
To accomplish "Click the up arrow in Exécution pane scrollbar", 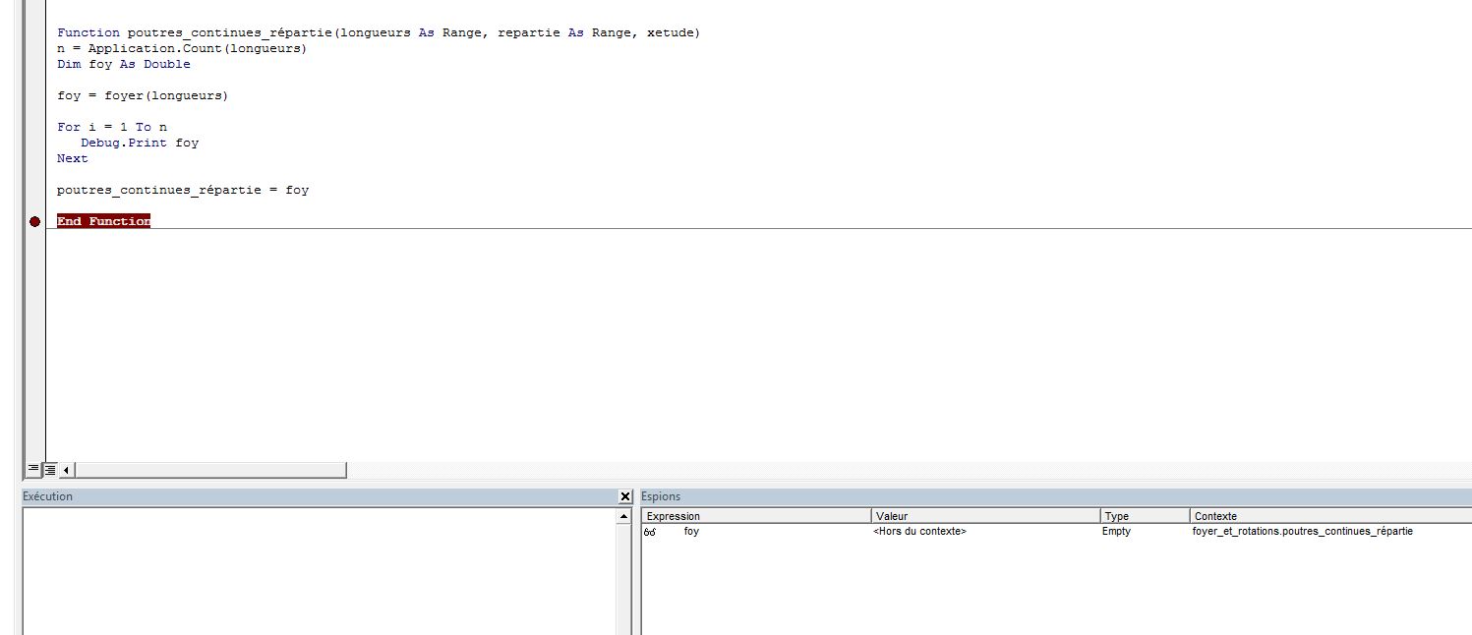I will [x=624, y=516].
